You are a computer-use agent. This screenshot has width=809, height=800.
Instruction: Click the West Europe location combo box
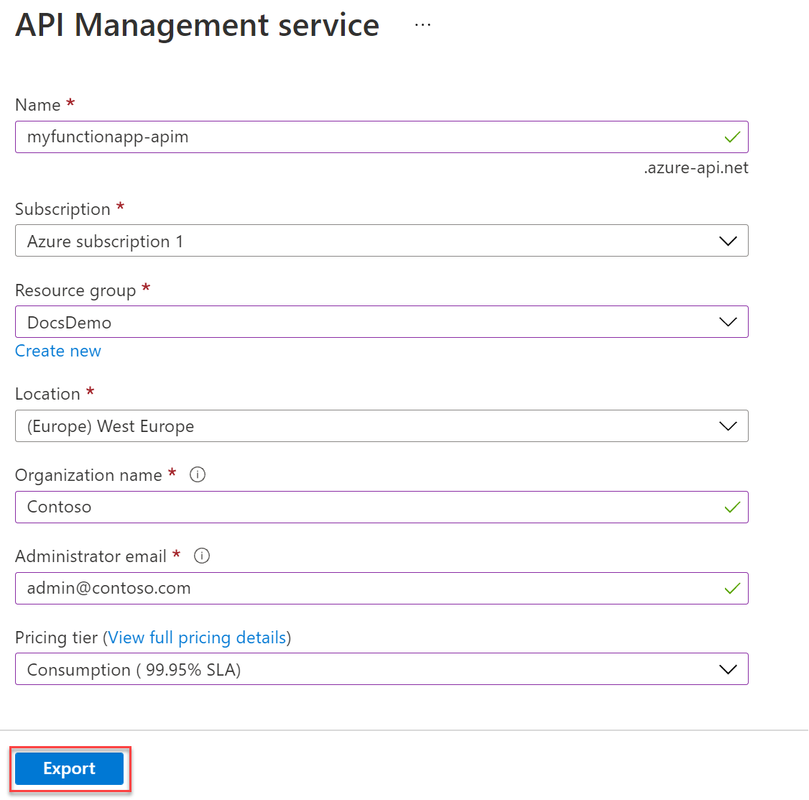(x=359, y=426)
